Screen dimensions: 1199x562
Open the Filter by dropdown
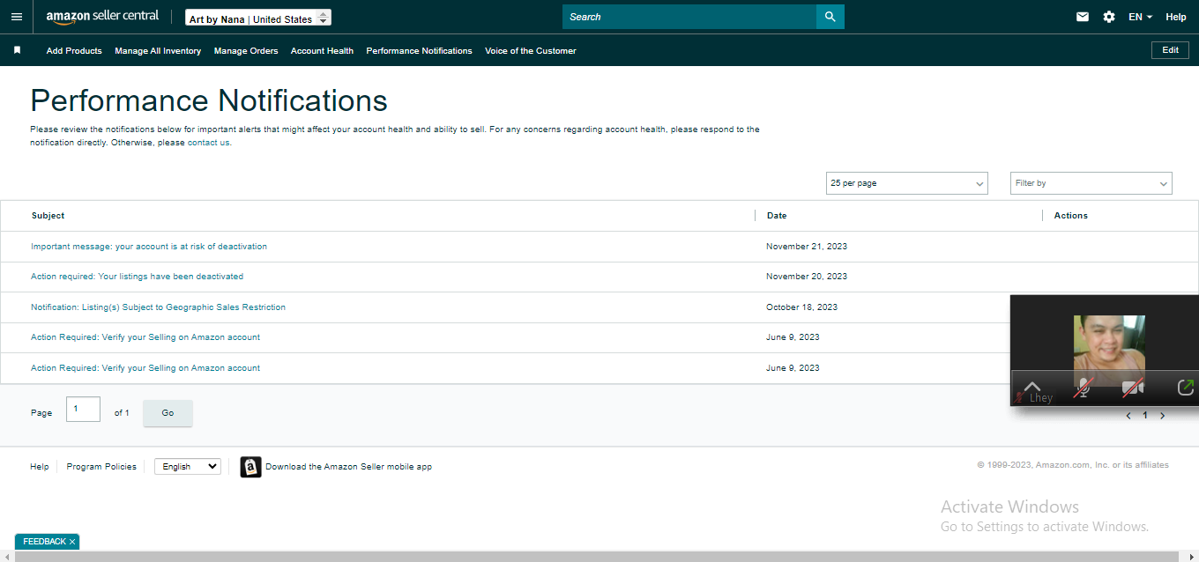pyautogui.click(x=1091, y=183)
